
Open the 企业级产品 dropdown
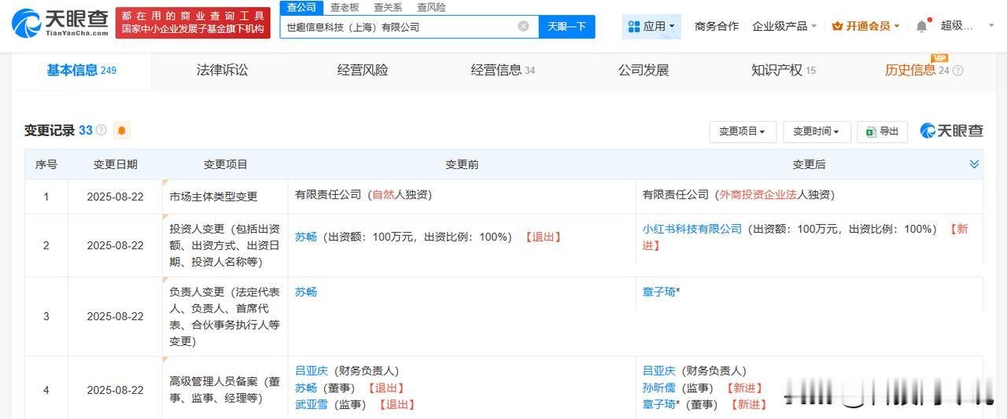[x=784, y=26]
